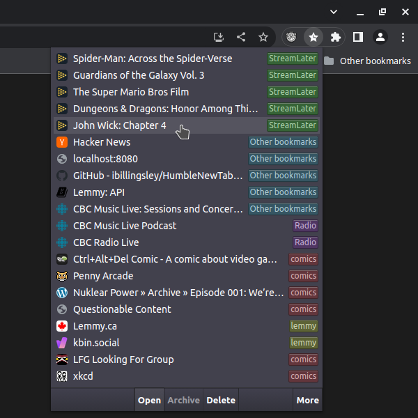The image size is (418, 418).
Task: Select John Wick: Chapter 4 bookmark
Action: (x=187, y=125)
